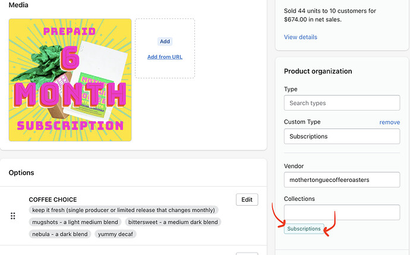Click the Vendor input field
This screenshot has height=255, width=410.
[342, 178]
